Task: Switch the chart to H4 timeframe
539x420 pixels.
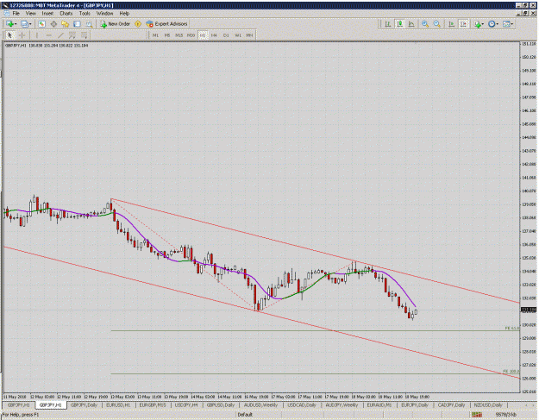Action: [x=214, y=35]
